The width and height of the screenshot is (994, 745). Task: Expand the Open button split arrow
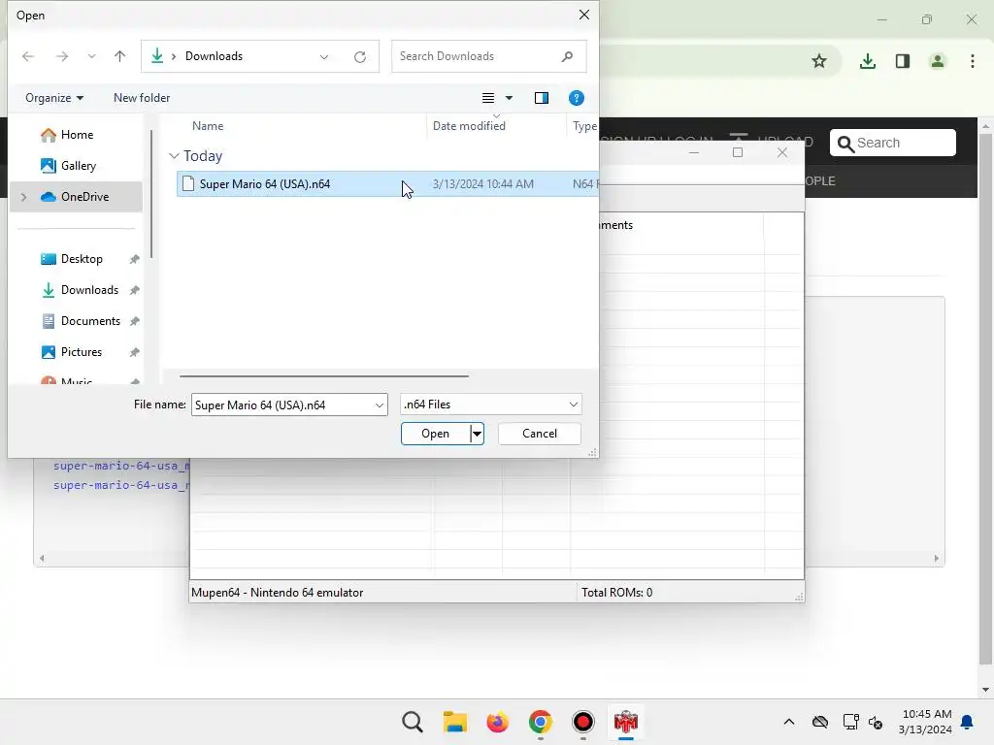coord(477,434)
